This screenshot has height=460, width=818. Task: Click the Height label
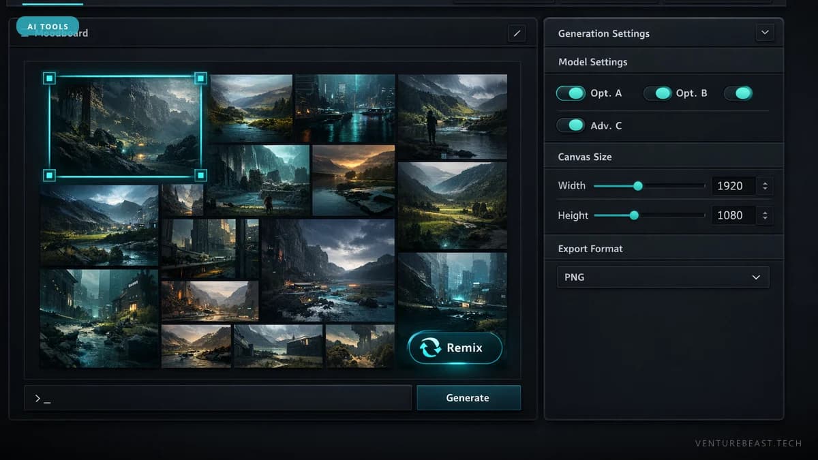573,215
